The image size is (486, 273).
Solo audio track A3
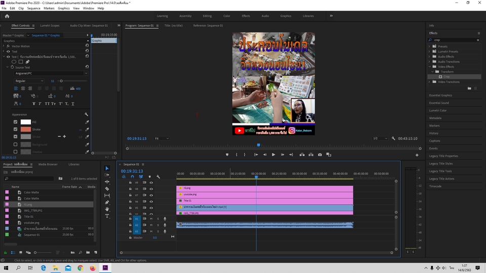point(158,231)
